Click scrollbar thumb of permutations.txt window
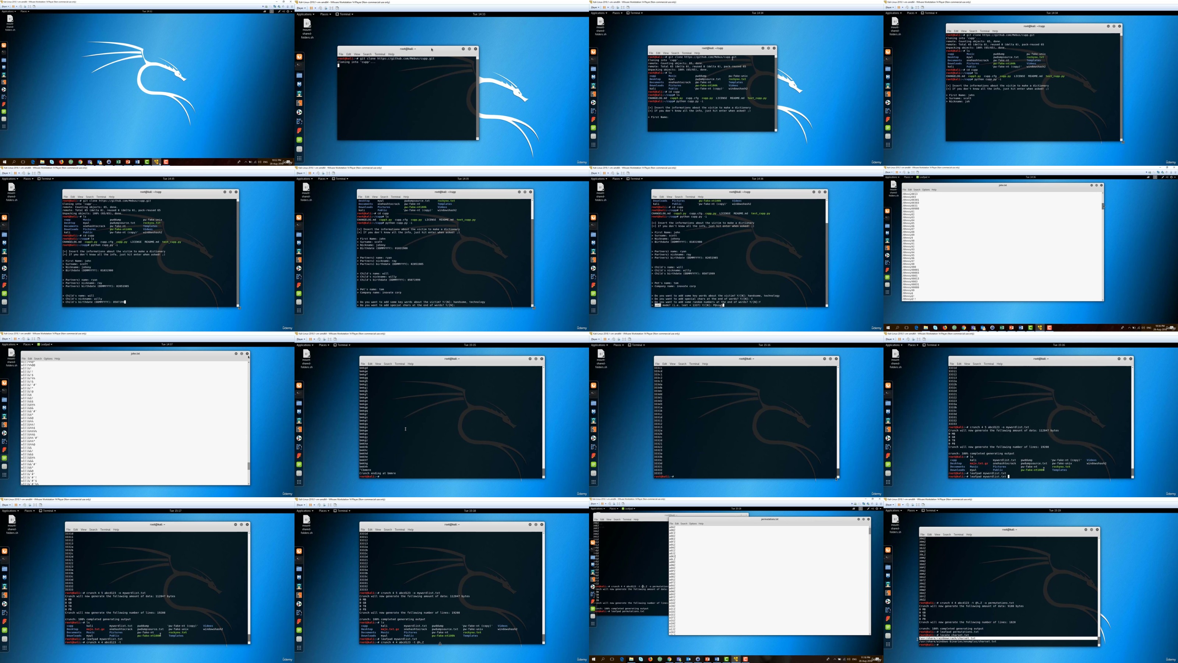Image resolution: width=1178 pixels, height=663 pixels. coord(869,531)
